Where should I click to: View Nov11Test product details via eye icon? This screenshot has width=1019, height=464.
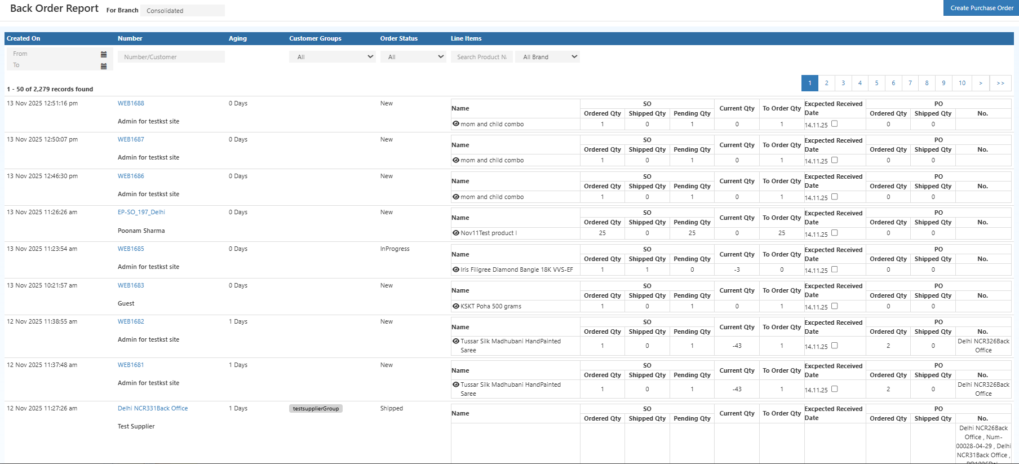coord(456,233)
